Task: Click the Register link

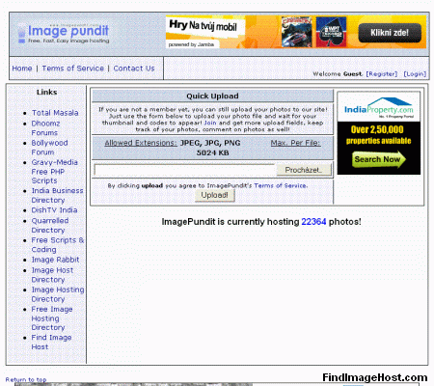Action: tap(382, 74)
